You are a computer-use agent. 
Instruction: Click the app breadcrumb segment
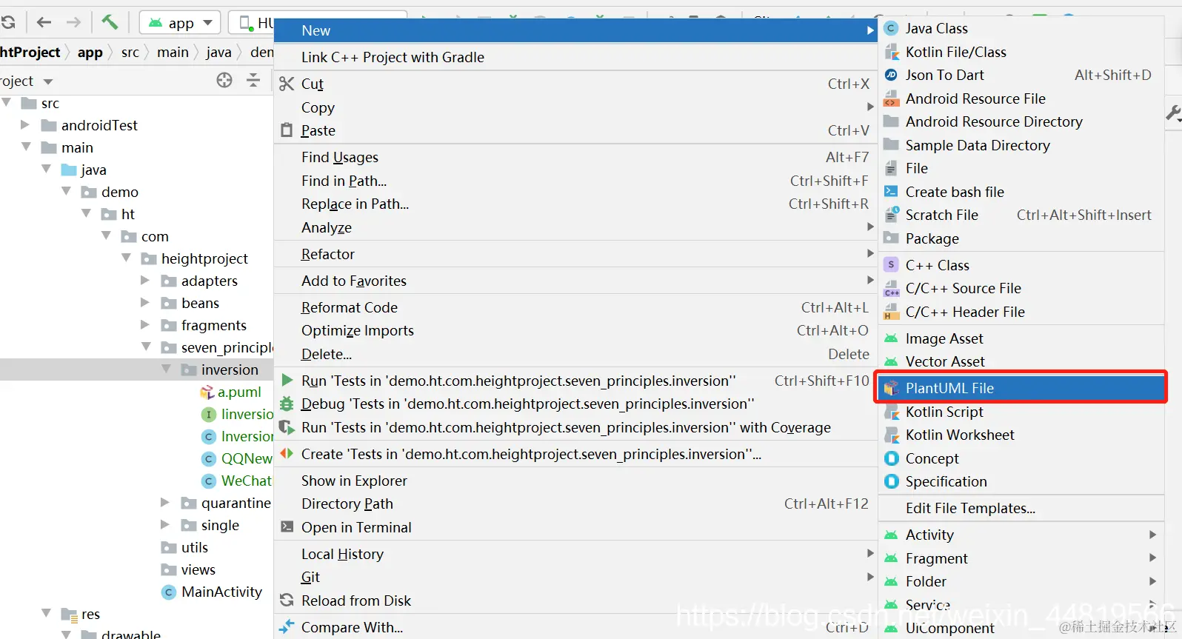pyautogui.click(x=90, y=52)
